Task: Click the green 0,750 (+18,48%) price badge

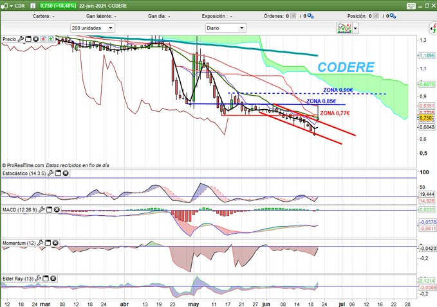Action: (x=58, y=6)
